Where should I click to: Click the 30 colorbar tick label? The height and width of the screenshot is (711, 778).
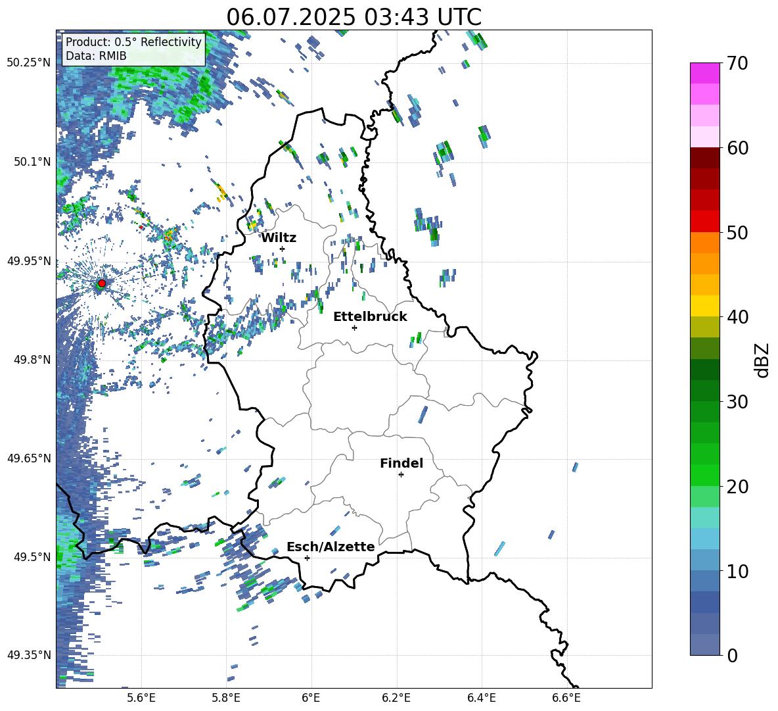click(737, 402)
